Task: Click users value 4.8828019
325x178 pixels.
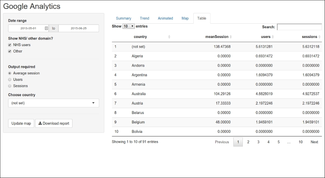Action: (x=264, y=94)
